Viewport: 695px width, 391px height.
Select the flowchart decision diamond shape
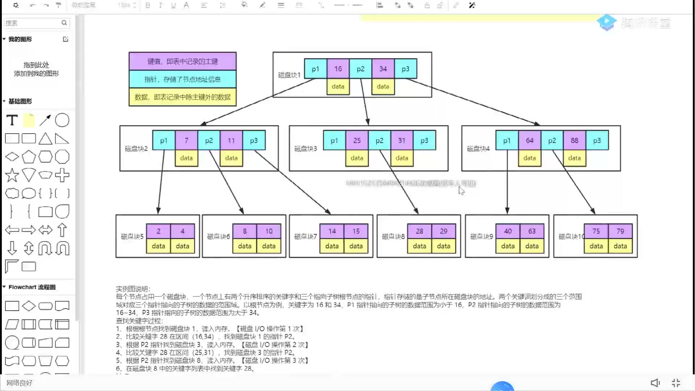(x=29, y=306)
